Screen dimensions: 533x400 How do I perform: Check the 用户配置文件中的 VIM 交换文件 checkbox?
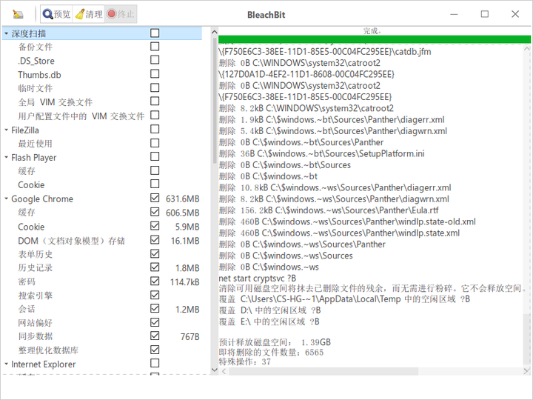(x=155, y=115)
